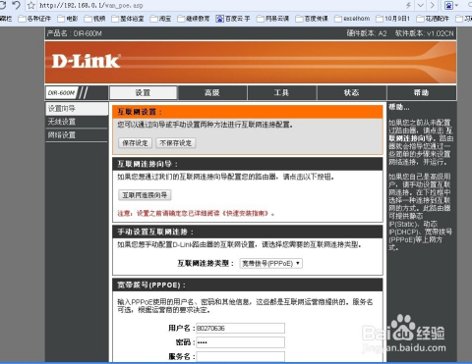Open the 整体浴室 bookmark folder
Image resolution: width=472 pixels, height=364 pixels.
128,19
